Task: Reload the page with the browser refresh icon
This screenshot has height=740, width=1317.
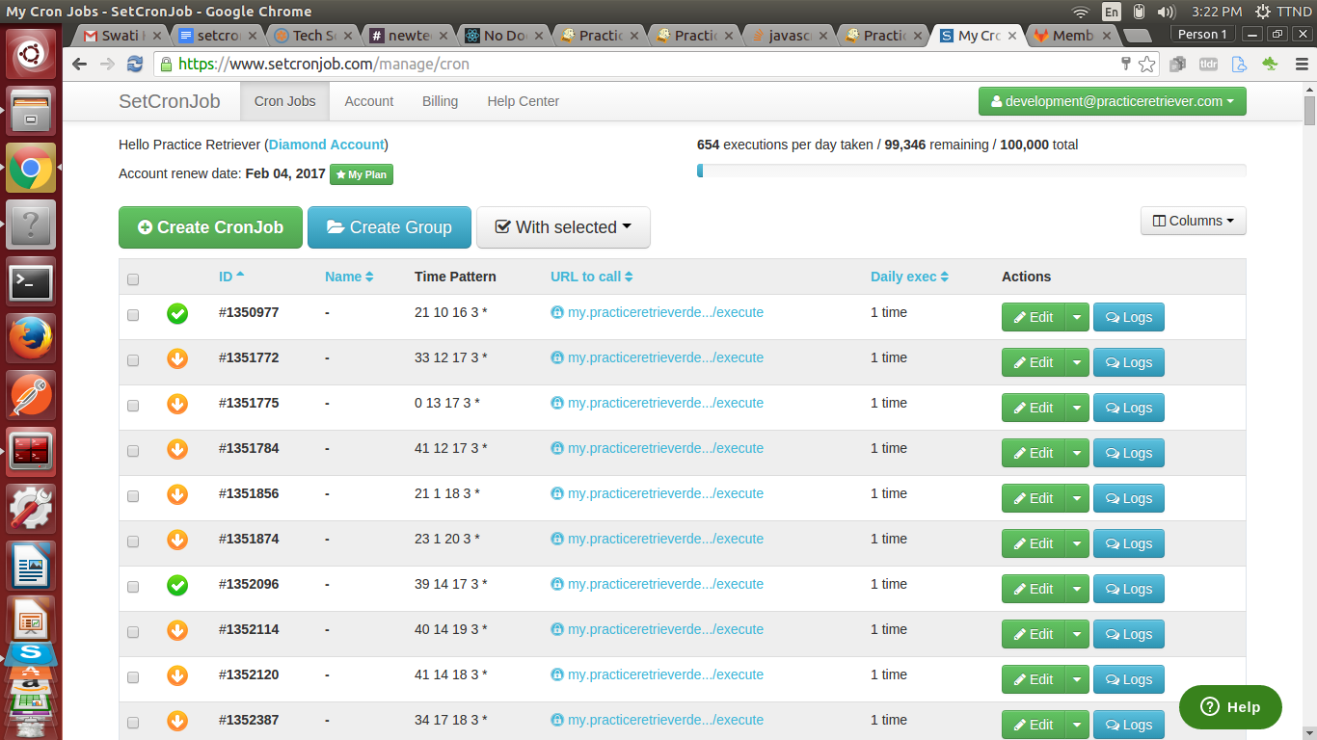Action: pyautogui.click(x=135, y=65)
